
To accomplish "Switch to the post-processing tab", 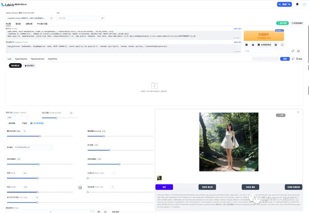I will [x=29, y=24].
